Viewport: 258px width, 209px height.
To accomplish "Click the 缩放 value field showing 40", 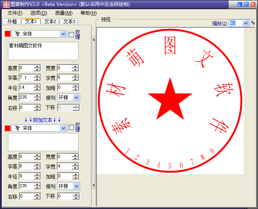I will click(236, 23).
